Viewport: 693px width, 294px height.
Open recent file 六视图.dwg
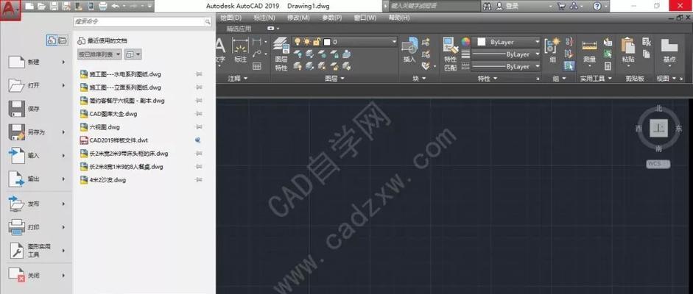[100, 127]
